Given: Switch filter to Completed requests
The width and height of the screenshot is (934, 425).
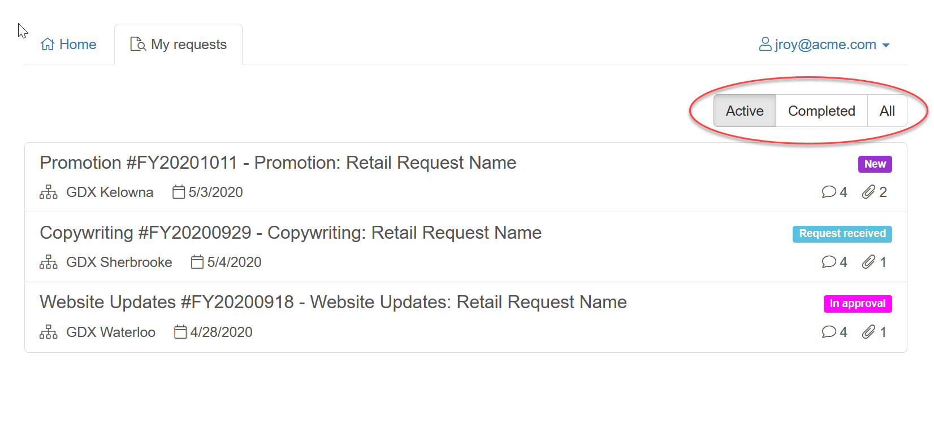Looking at the screenshot, I should (x=821, y=111).
